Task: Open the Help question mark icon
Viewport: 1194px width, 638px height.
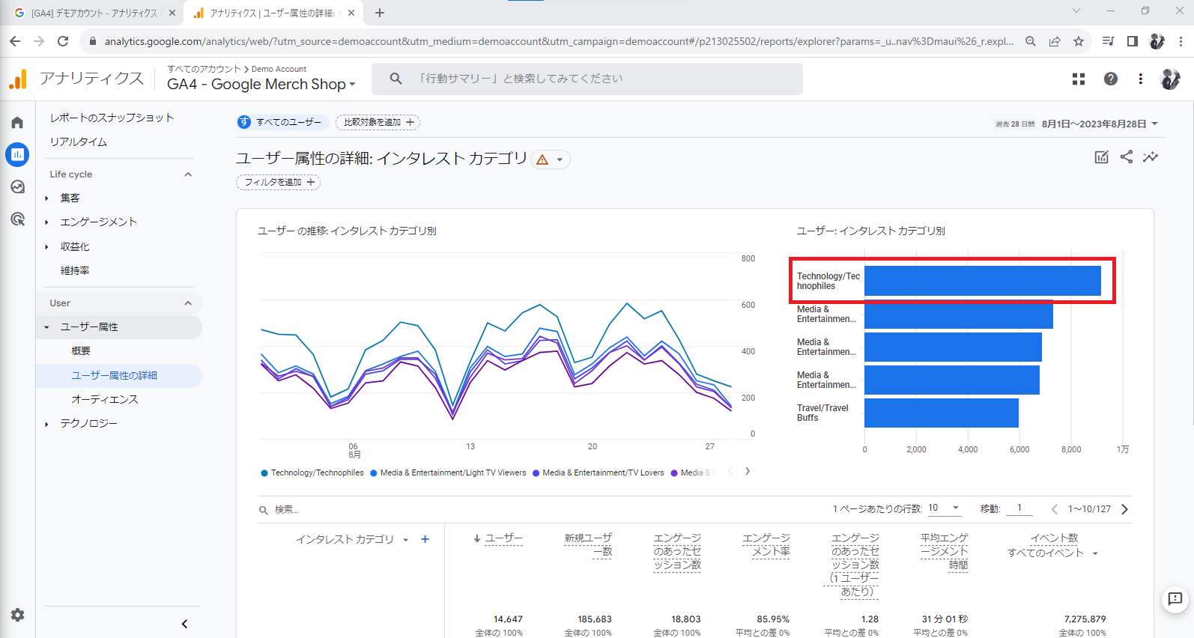Action: point(1111,79)
